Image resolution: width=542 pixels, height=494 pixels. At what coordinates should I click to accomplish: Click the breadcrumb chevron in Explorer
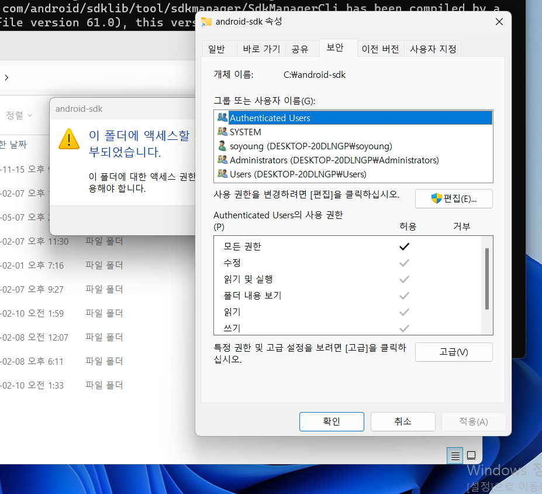[x=6, y=77]
